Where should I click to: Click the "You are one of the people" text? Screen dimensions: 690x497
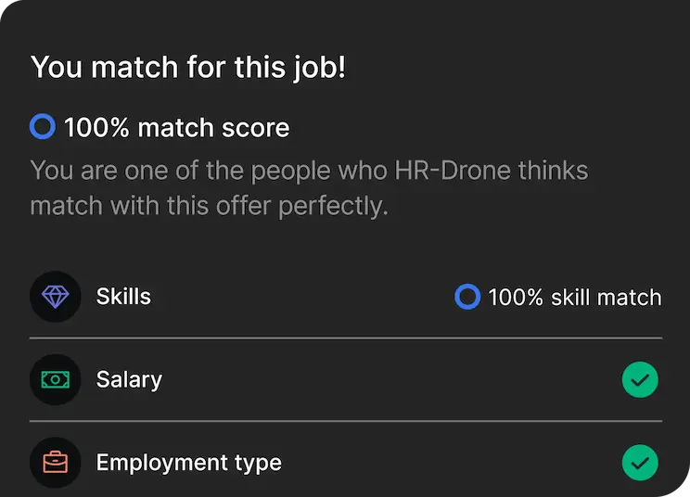pyautogui.click(x=153, y=171)
